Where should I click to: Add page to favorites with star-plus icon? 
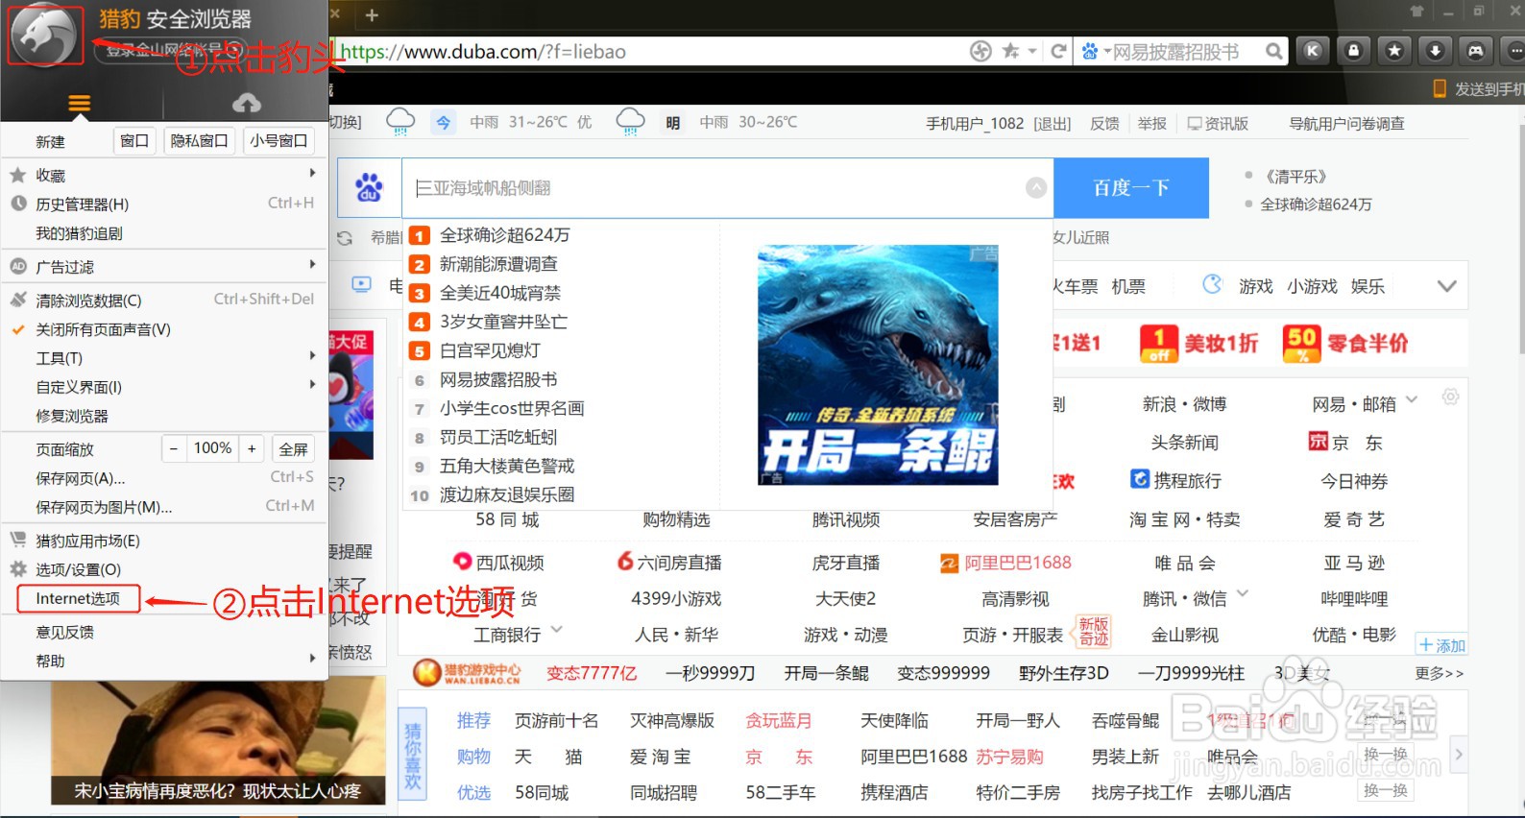(x=1010, y=51)
